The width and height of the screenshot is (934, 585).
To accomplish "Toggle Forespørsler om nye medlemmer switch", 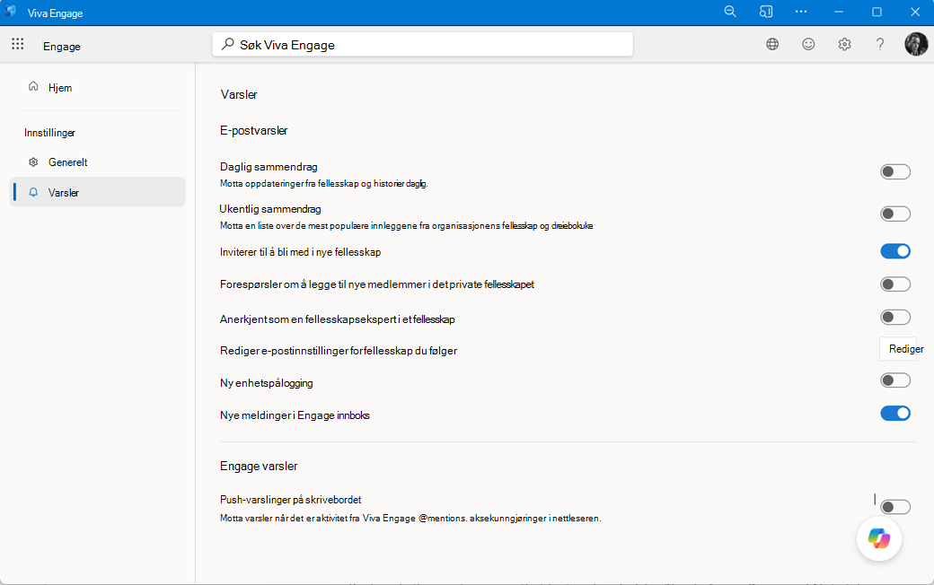I will click(x=895, y=284).
